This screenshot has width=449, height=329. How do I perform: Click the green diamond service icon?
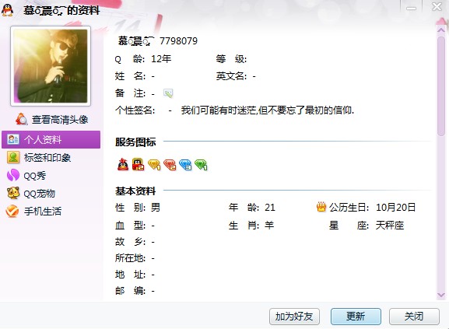click(201, 165)
